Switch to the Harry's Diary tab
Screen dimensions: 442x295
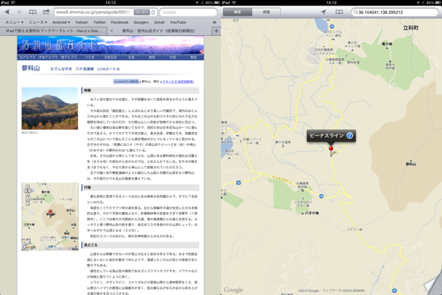(54, 30)
